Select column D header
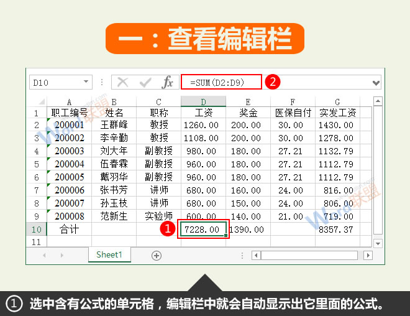Image resolution: width=410 pixels, height=316 pixels. pos(203,101)
